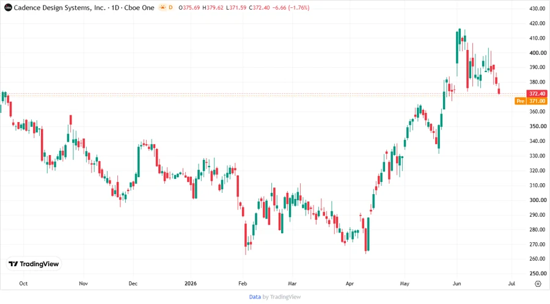Click the pre-market sun session icon
Image resolution: width=550 pixels, height=304 pixels.
click(163, 7)
